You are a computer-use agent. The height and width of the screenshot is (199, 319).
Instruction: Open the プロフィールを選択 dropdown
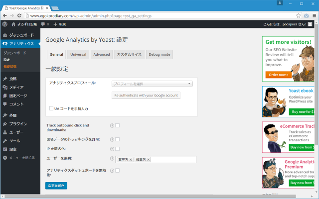152,84
